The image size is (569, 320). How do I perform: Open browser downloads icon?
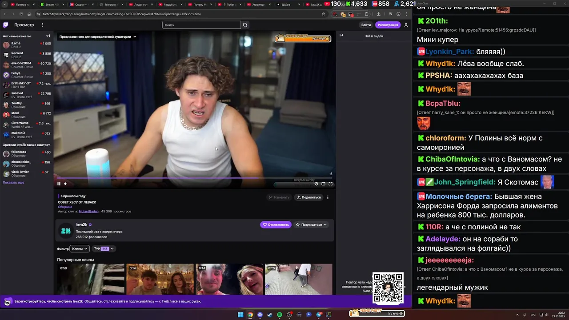click(378, 14)
